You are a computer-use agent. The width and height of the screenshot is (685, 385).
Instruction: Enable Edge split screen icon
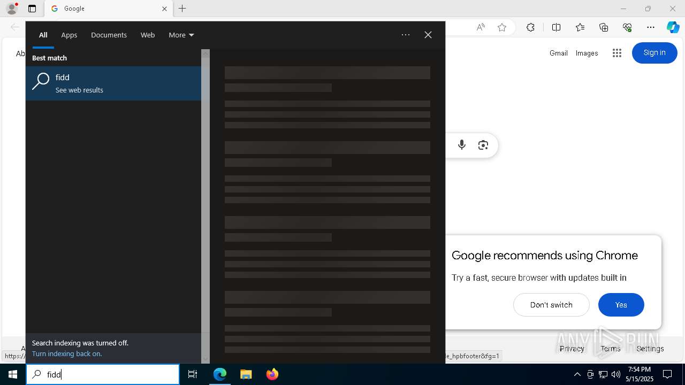[x=556, y=27]
